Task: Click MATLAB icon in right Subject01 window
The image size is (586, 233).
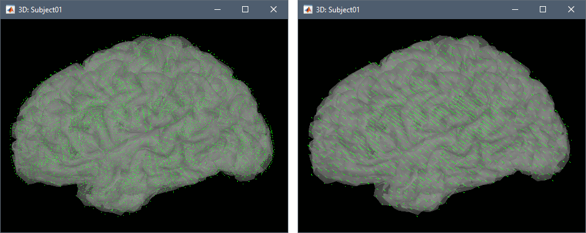Action: tap(308, 10)
